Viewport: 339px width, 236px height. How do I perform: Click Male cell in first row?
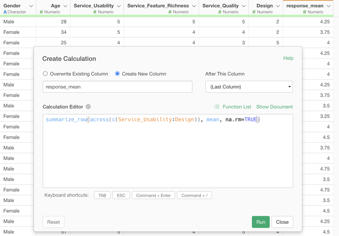coord(18,22)
